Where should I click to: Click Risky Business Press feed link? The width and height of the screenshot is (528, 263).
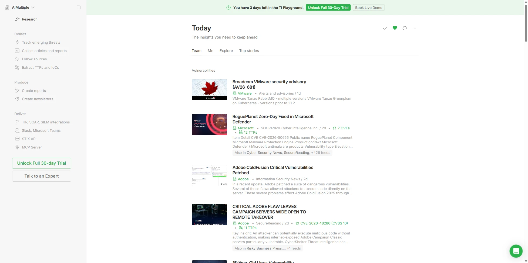(266, 248)
